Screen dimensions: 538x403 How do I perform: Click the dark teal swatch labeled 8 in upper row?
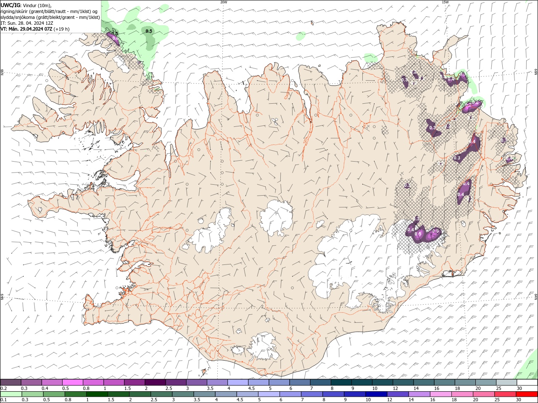(341, 382)
